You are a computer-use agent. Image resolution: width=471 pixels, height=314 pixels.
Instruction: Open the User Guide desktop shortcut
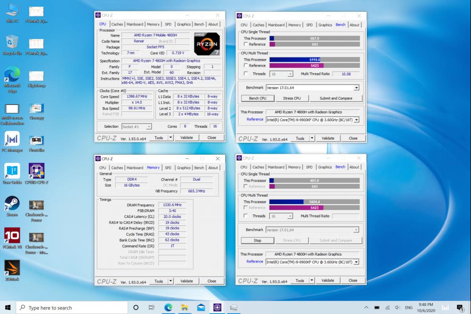(x=12, y=174)
